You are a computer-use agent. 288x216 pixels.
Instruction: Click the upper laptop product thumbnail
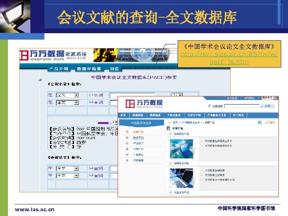pos(182,149)
